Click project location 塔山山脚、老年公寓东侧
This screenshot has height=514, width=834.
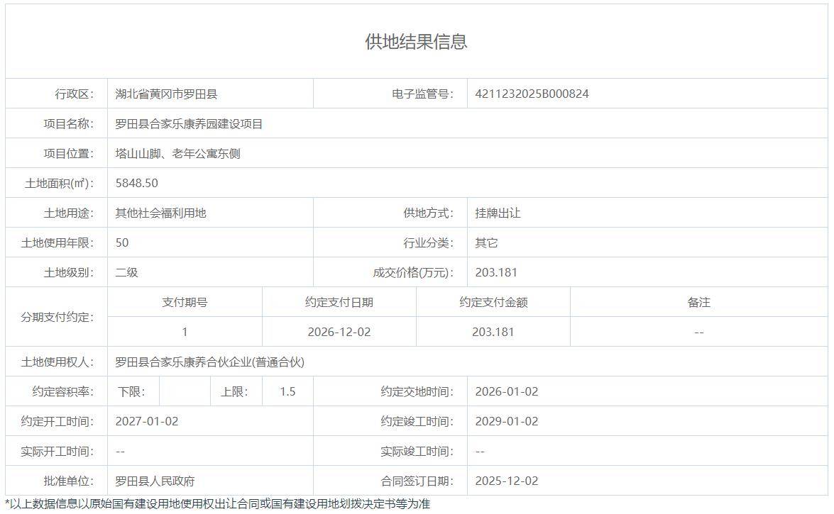[x=177, y=153]
